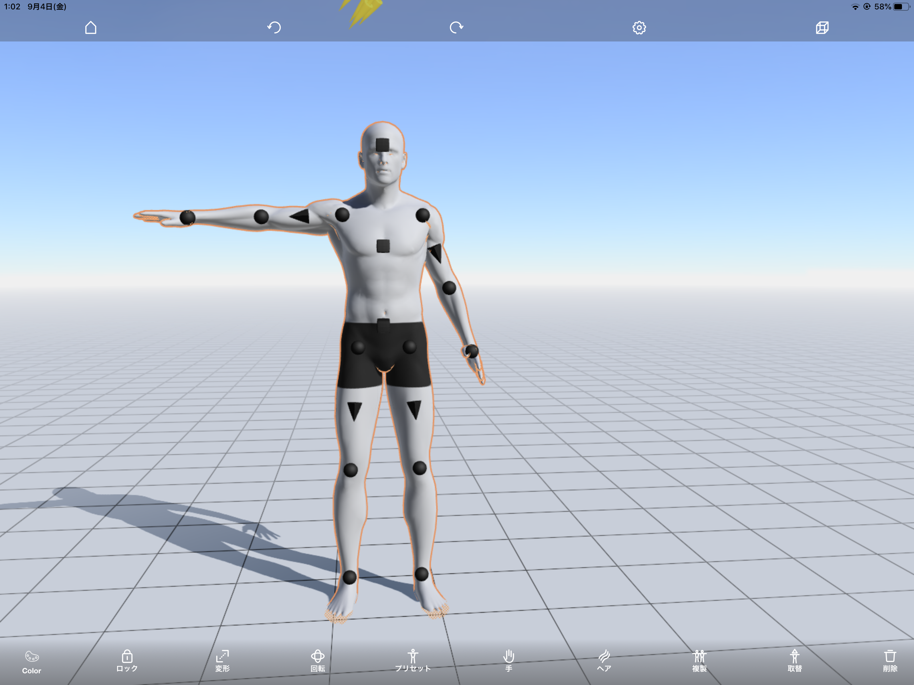Image resolution: width=914 pixels, height=685 pixels.
Task: Open the 3D cube view icon
Action: pyautogui.click(x=822, y=28)
